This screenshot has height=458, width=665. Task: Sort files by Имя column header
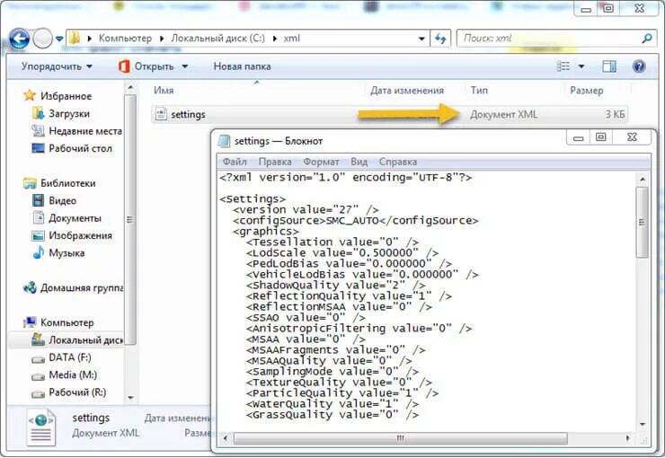164,90
